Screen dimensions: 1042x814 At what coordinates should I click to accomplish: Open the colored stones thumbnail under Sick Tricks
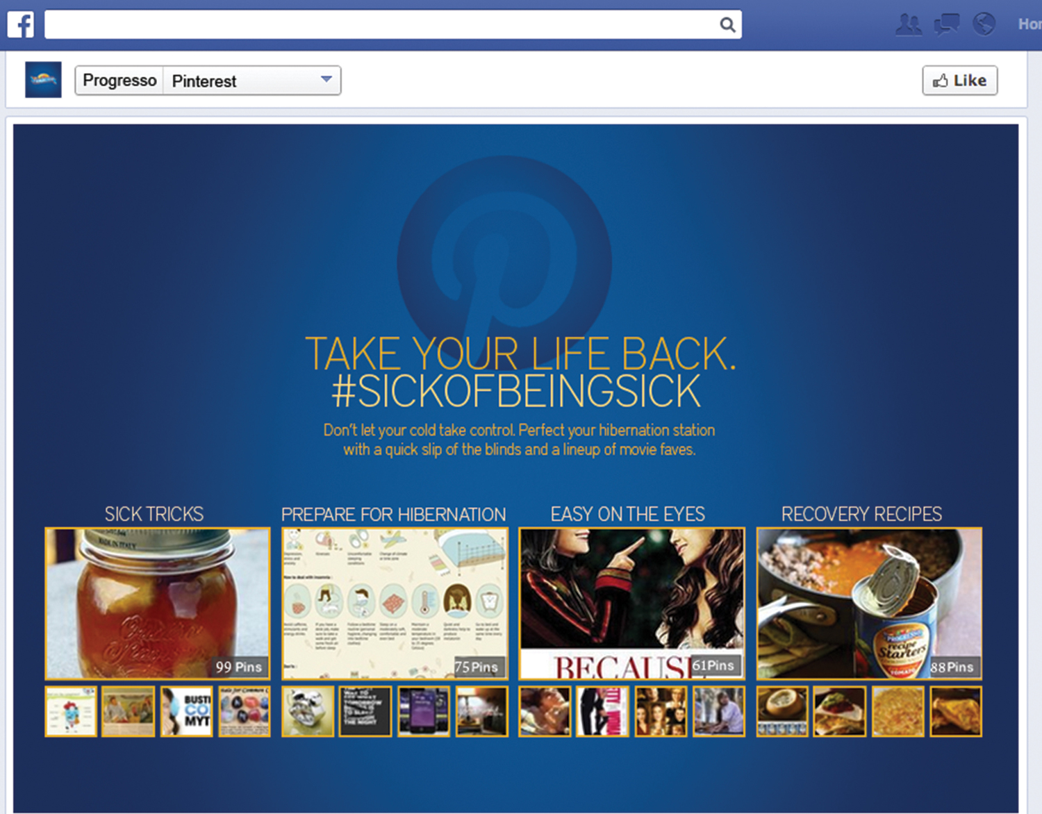point(245,712)
